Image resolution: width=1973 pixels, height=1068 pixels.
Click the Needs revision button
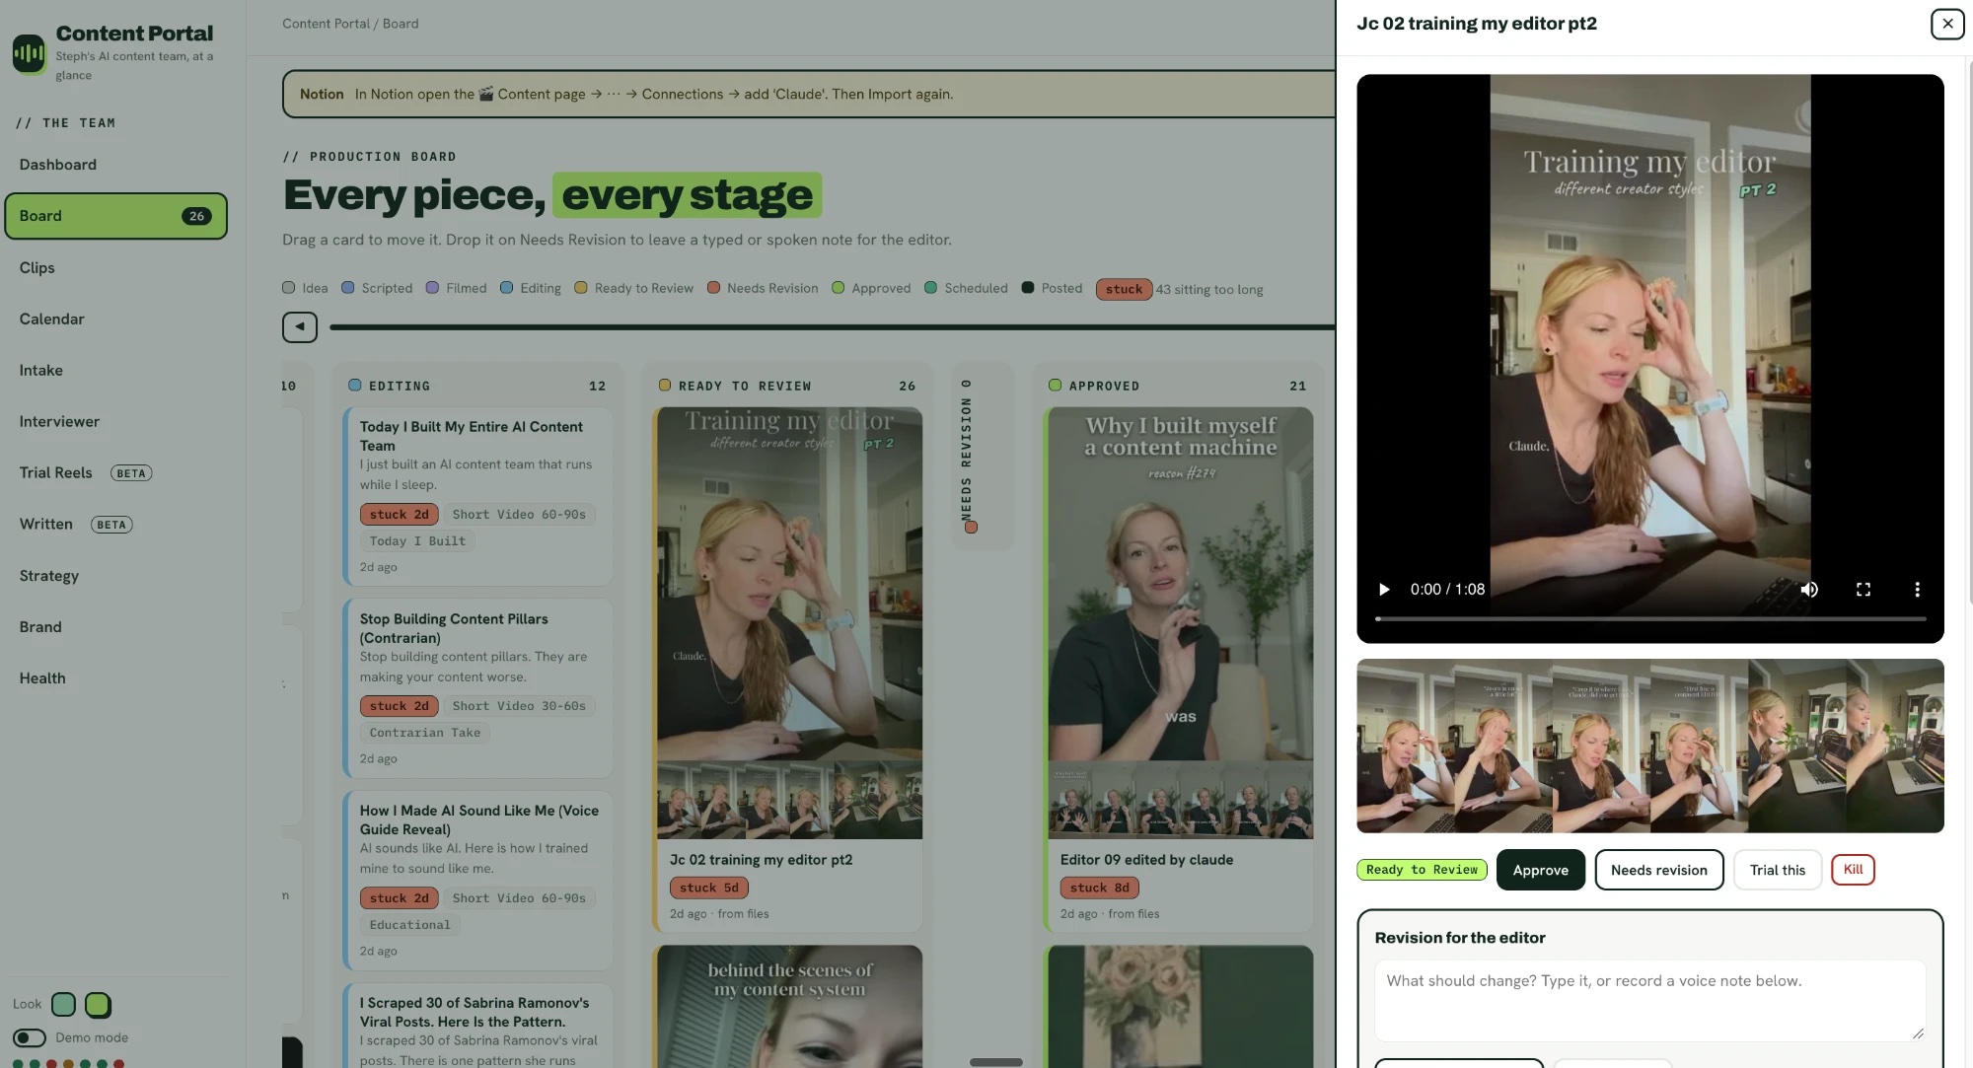[1658, 870]
